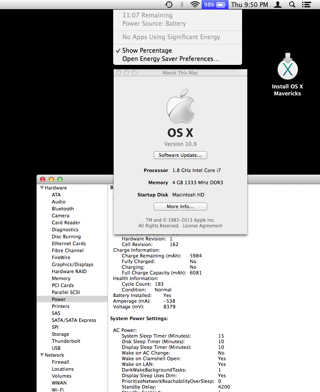Select Thunderbolt in the sidebar
Image resolution: width=320 pixels, height=392 pixels.
click(x=66, y=341)
